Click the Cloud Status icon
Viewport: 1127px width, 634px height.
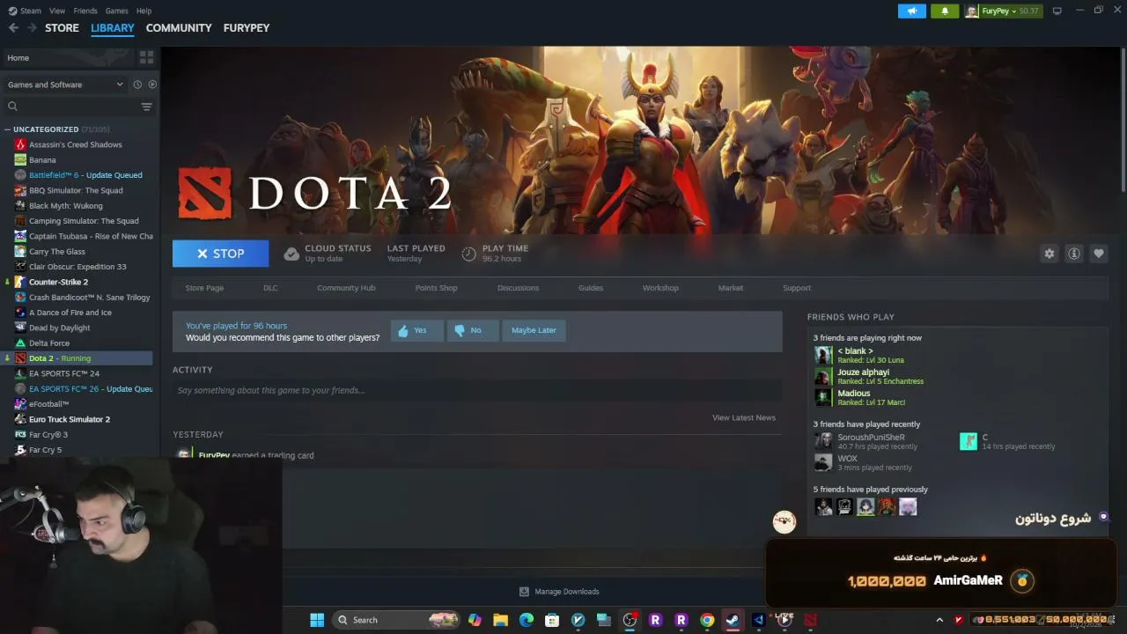(291, 254)
